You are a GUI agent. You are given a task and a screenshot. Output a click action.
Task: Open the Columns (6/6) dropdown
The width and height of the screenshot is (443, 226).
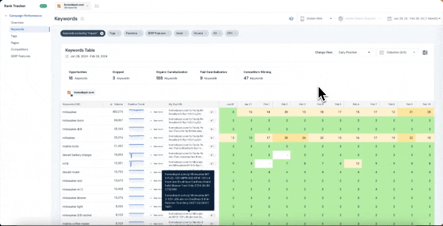[x=398, y=52]
